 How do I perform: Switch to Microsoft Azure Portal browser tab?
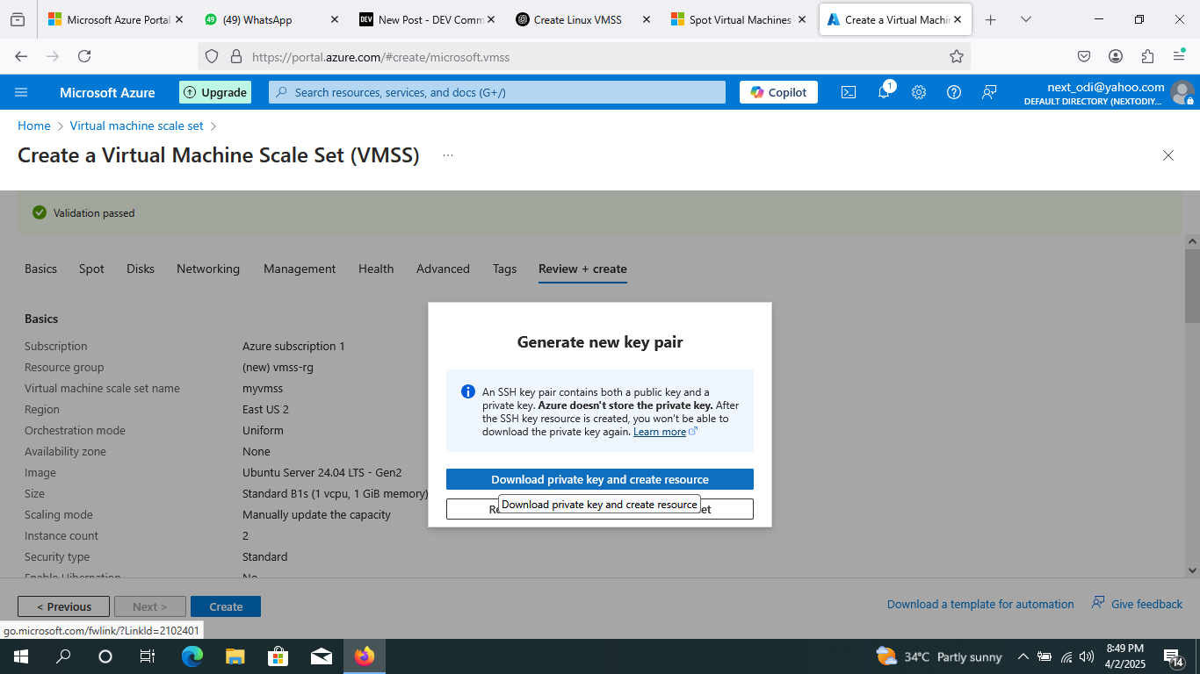[115, 19]
